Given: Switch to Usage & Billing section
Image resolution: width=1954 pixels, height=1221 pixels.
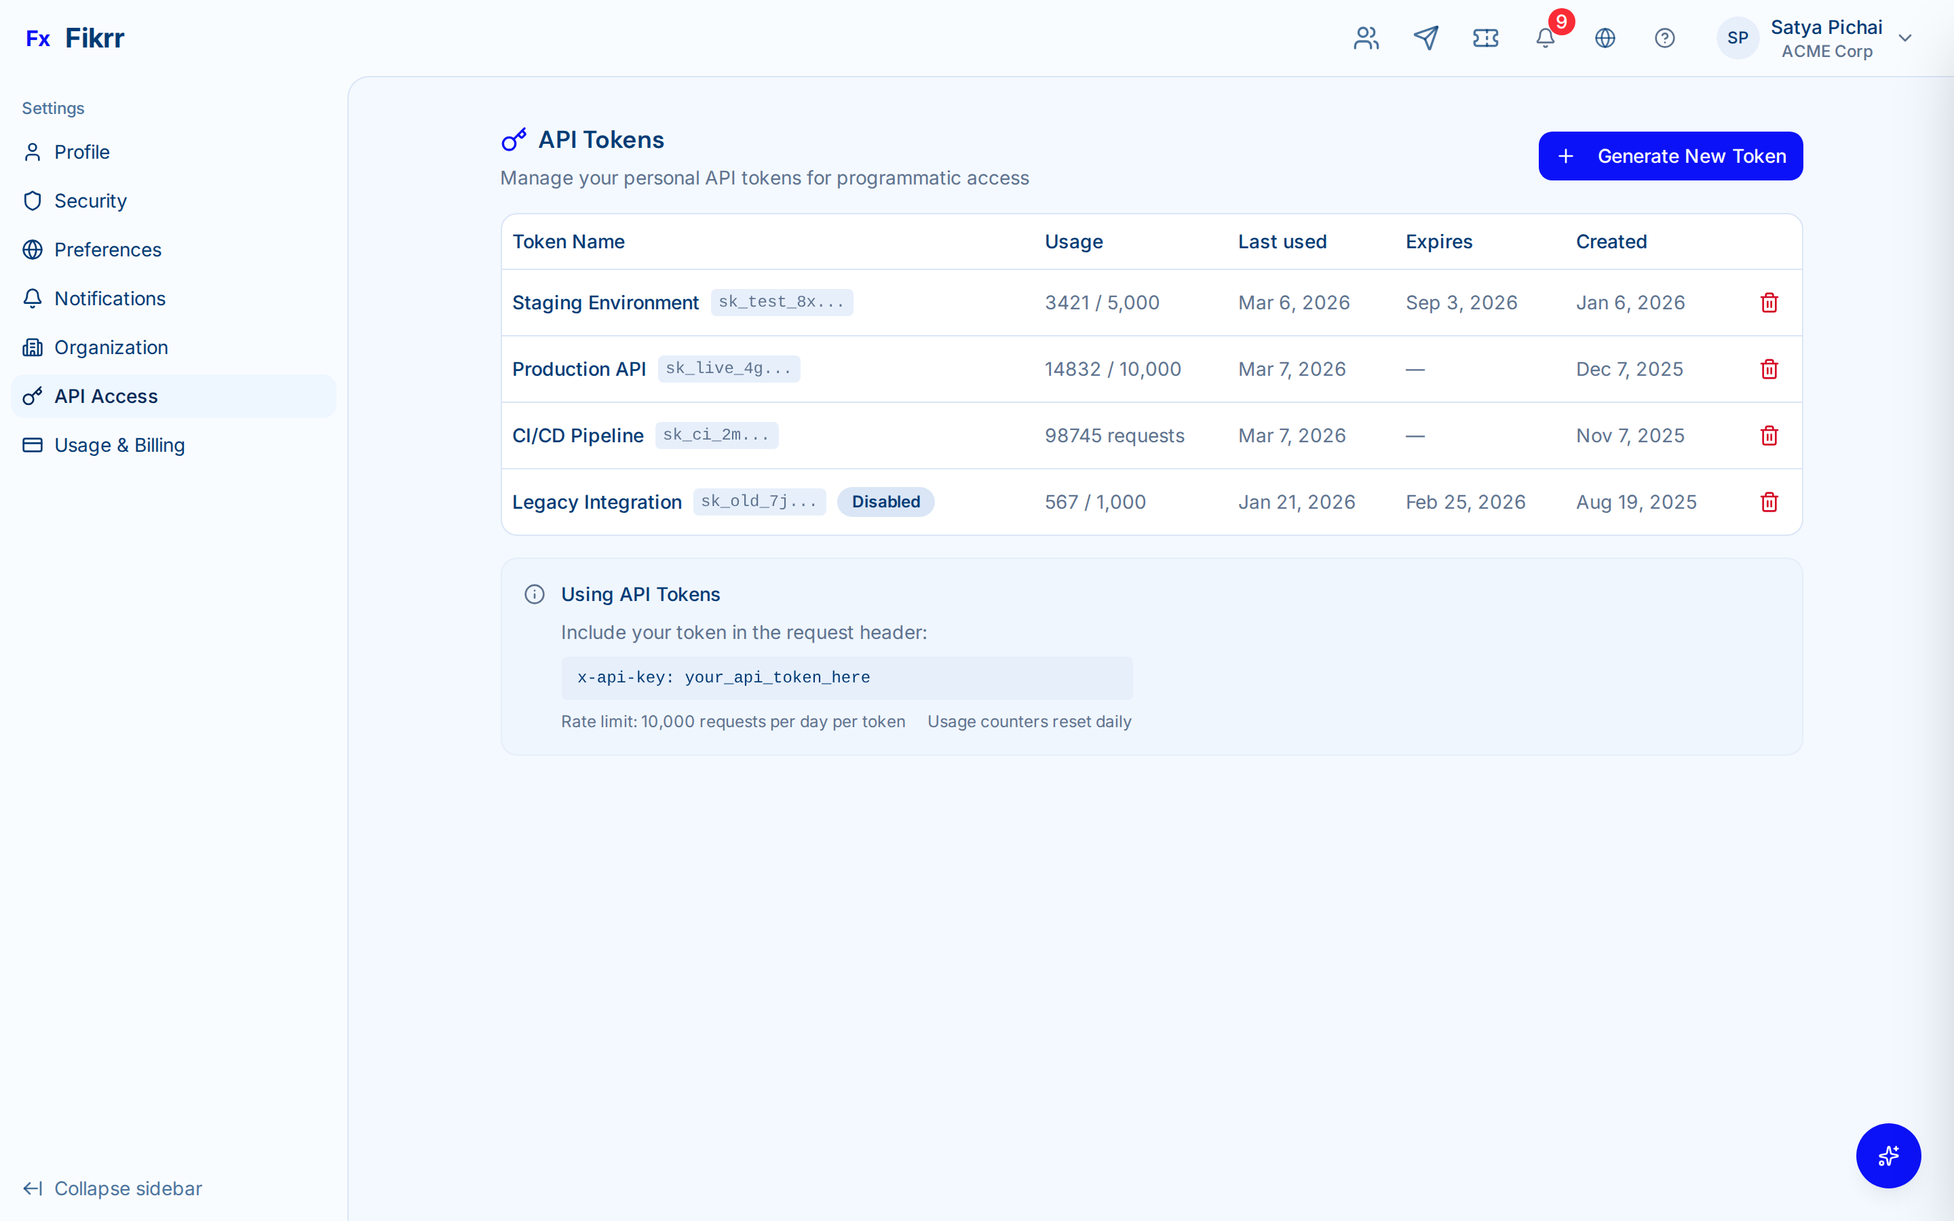Looking at the screenshot, I should (x=119, y=445).
